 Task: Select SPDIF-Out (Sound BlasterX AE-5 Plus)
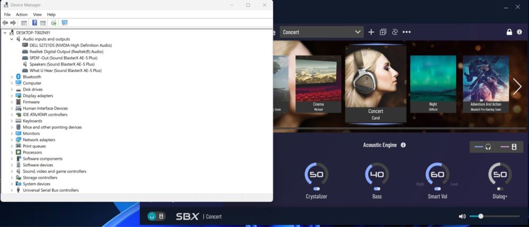(x=63, y=58)
